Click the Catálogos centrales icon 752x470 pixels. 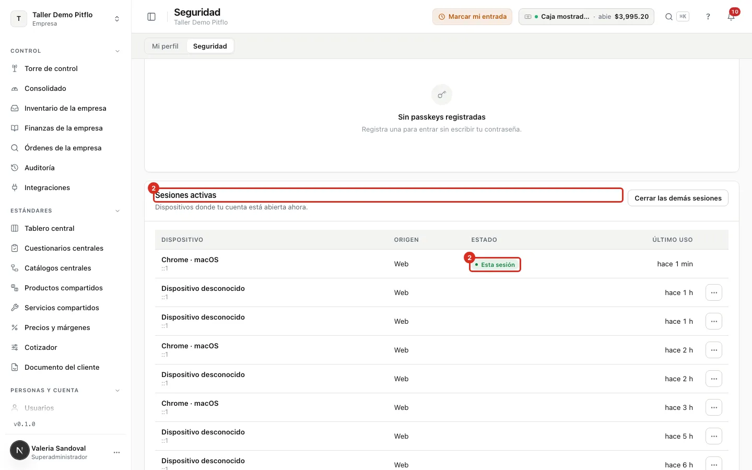tap(15, 268)
